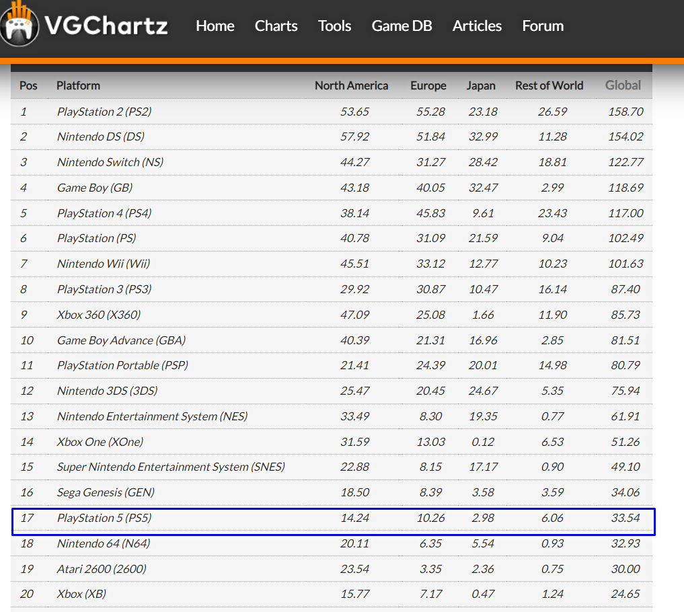Click Nintendo Wii global value 101.63
The height and width of the screenshot is (612, 684).
(x=626, y=264)
